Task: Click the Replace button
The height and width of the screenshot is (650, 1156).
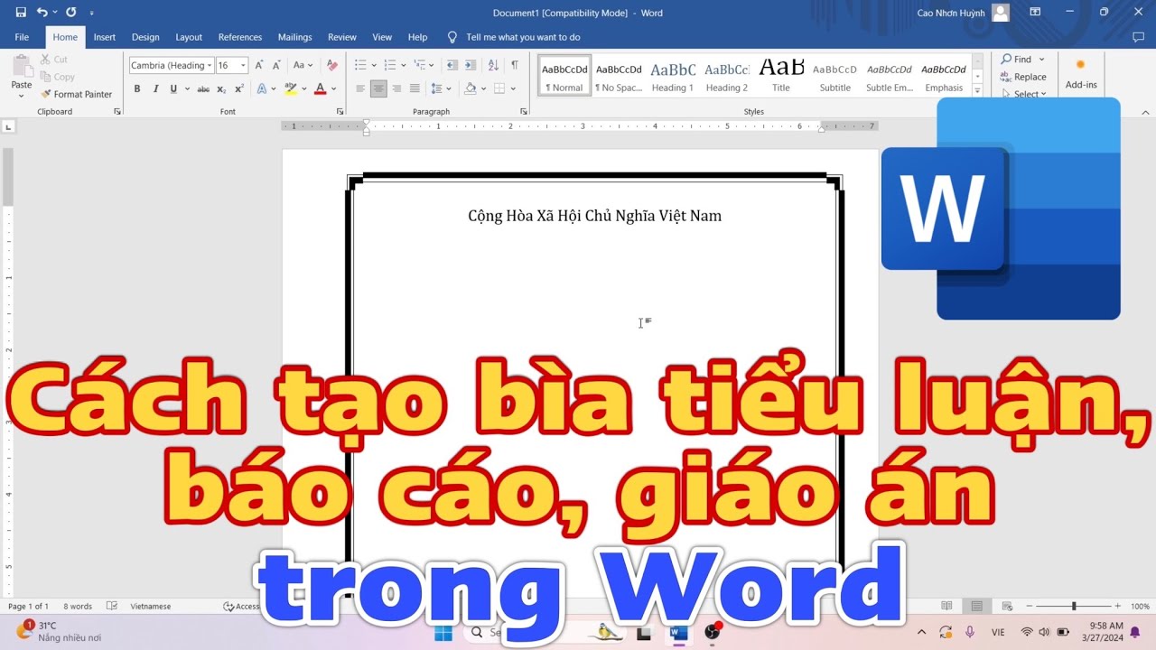Action: click(x=1023, y=77)
